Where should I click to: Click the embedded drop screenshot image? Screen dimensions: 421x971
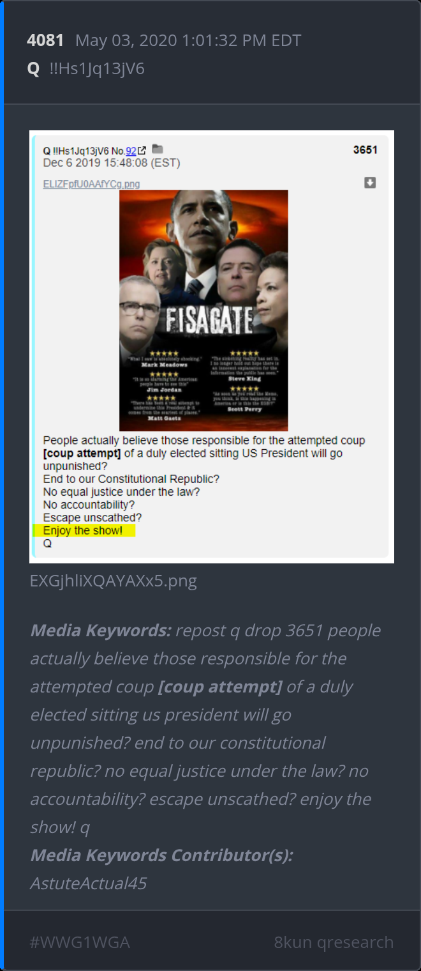click(212, 347)
